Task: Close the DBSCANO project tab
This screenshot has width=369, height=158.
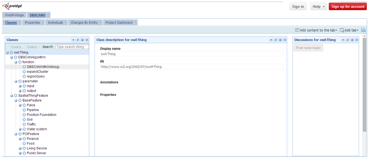Action: coord(48,14)
